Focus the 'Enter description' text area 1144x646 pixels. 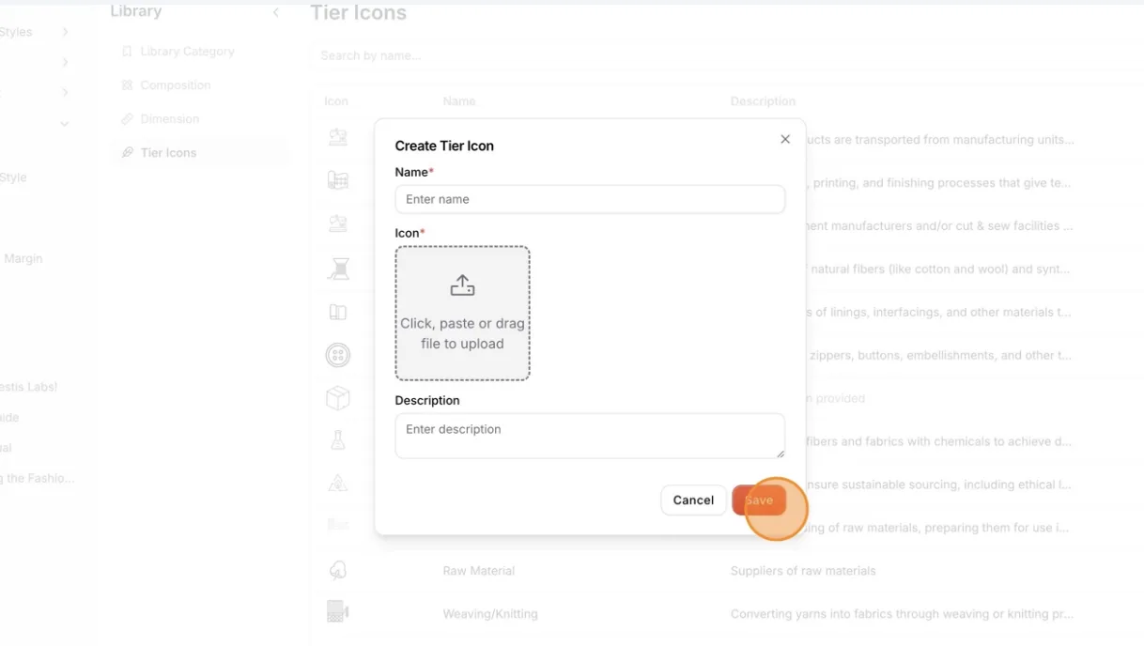(x=590, y=436)
